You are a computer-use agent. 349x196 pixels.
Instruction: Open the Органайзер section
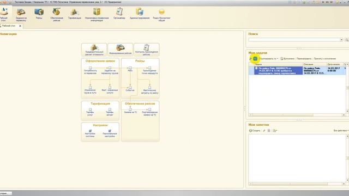tap(119, 14)
